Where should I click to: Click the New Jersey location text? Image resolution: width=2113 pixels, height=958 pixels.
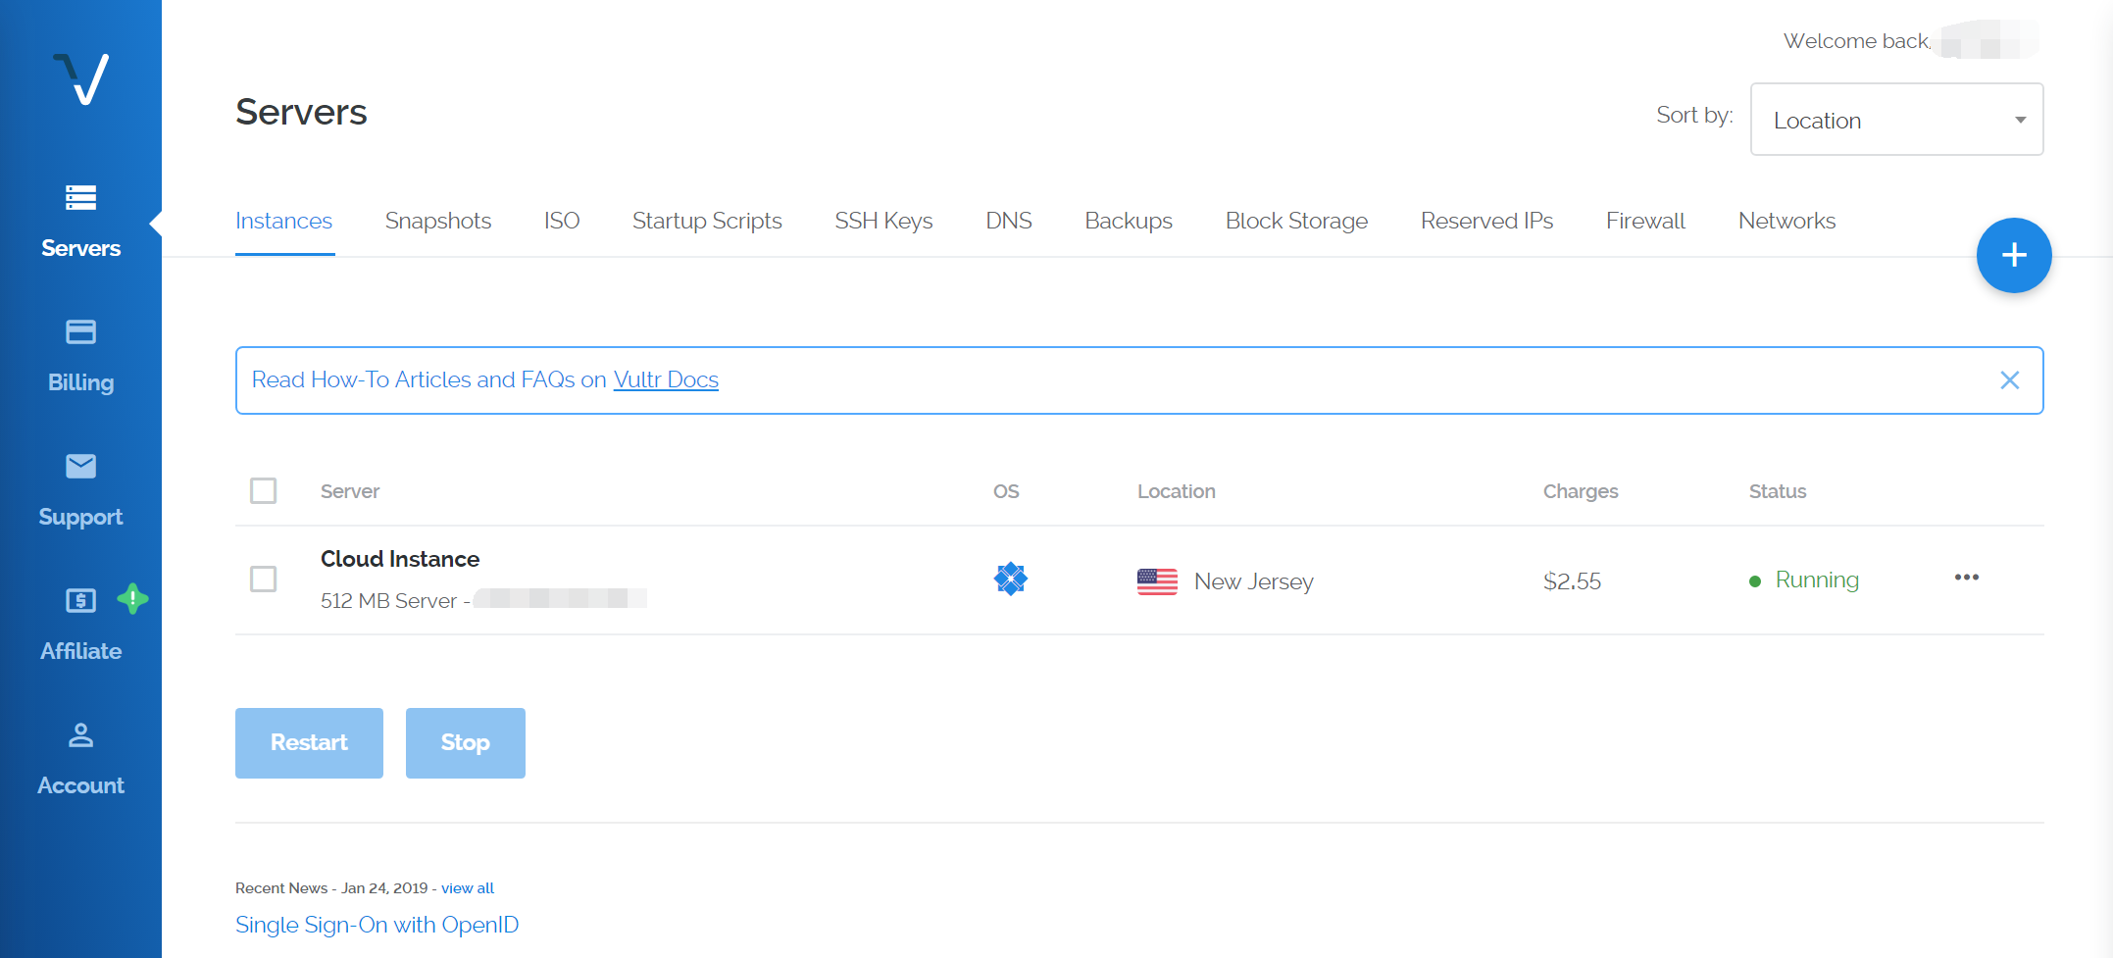(x=1253, y=581)
